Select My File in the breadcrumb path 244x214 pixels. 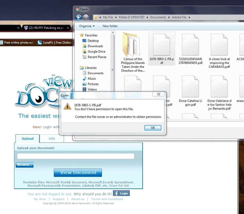point(108,17)
